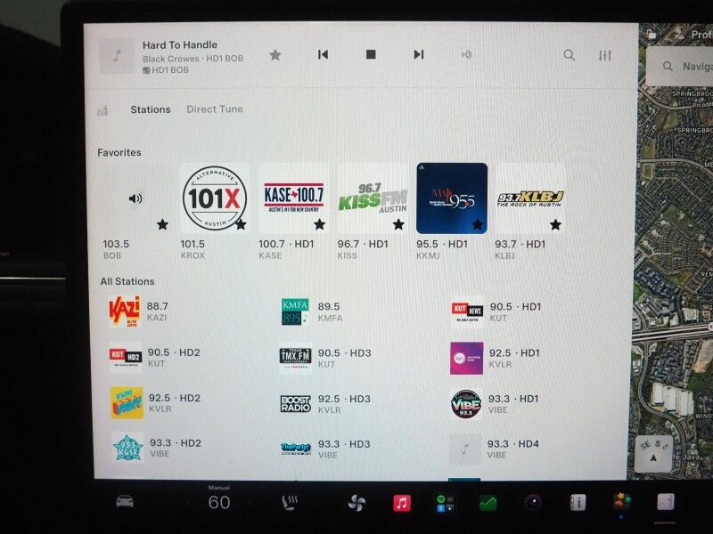This screenshot has height=534, width=713.
Task: Tune to 92.5 HD2 KVLR station
Action: pyautogui.click(x=155, y=403)
